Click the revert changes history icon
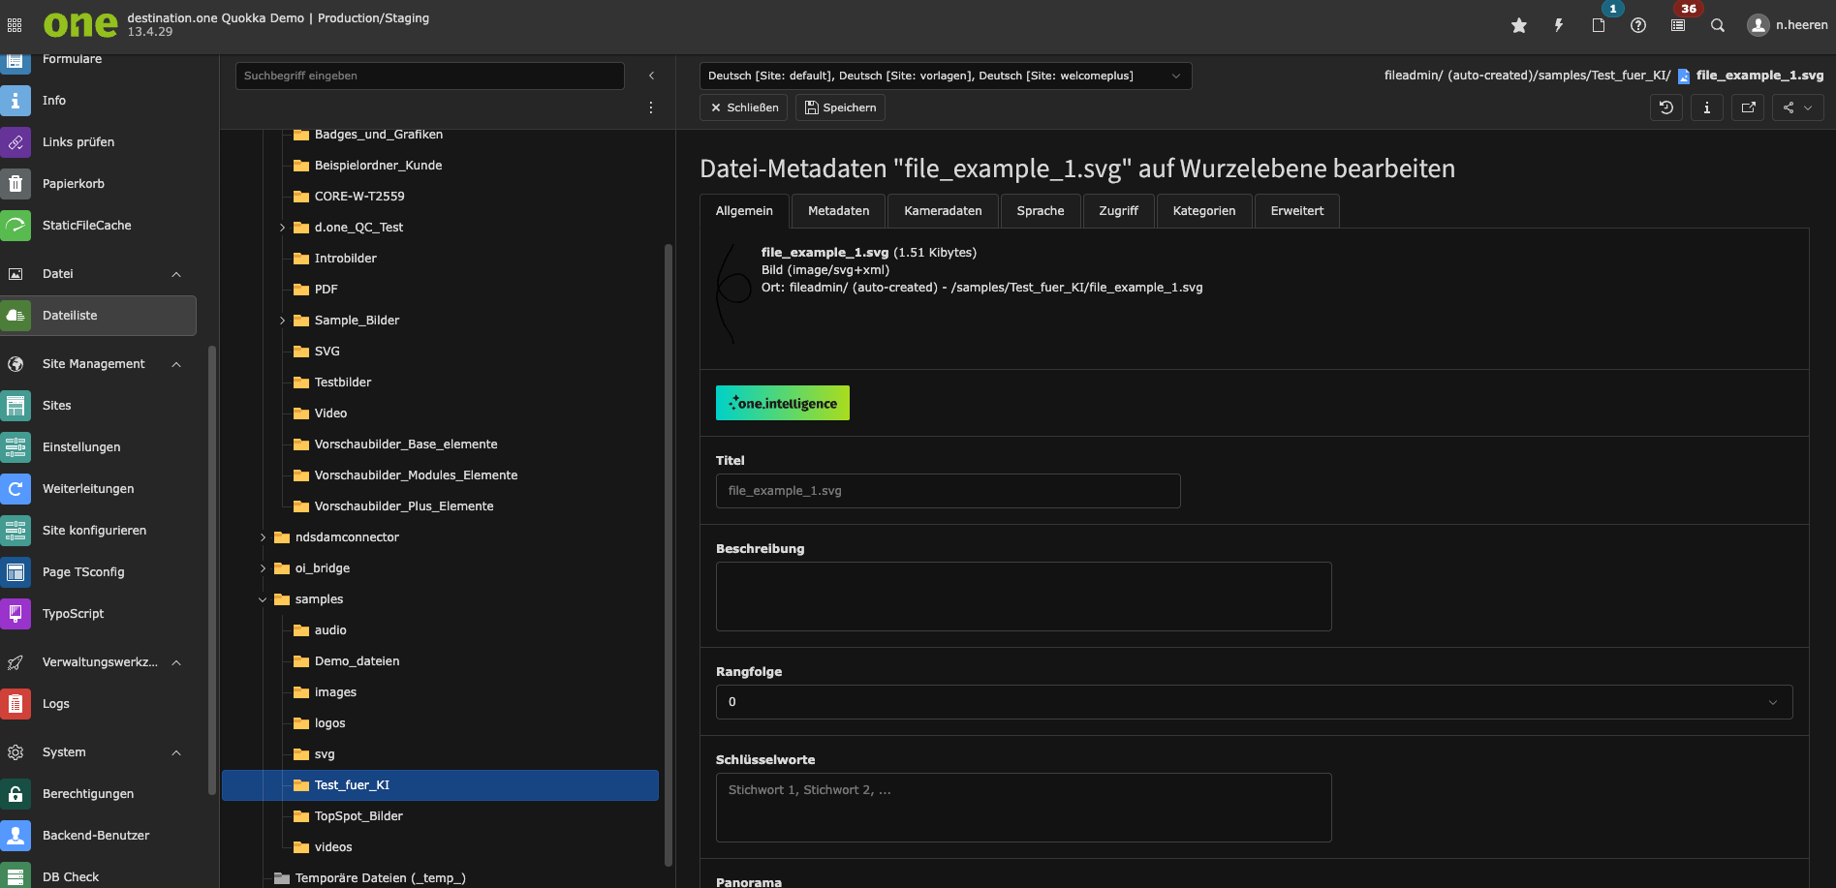The height and width of the screenshot is (888, 1836). point(1666,107)
